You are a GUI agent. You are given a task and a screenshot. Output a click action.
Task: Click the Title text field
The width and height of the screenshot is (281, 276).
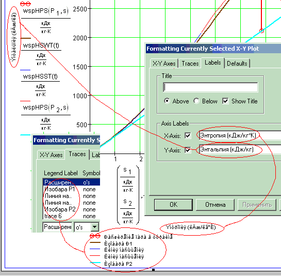tap(210, 87)
